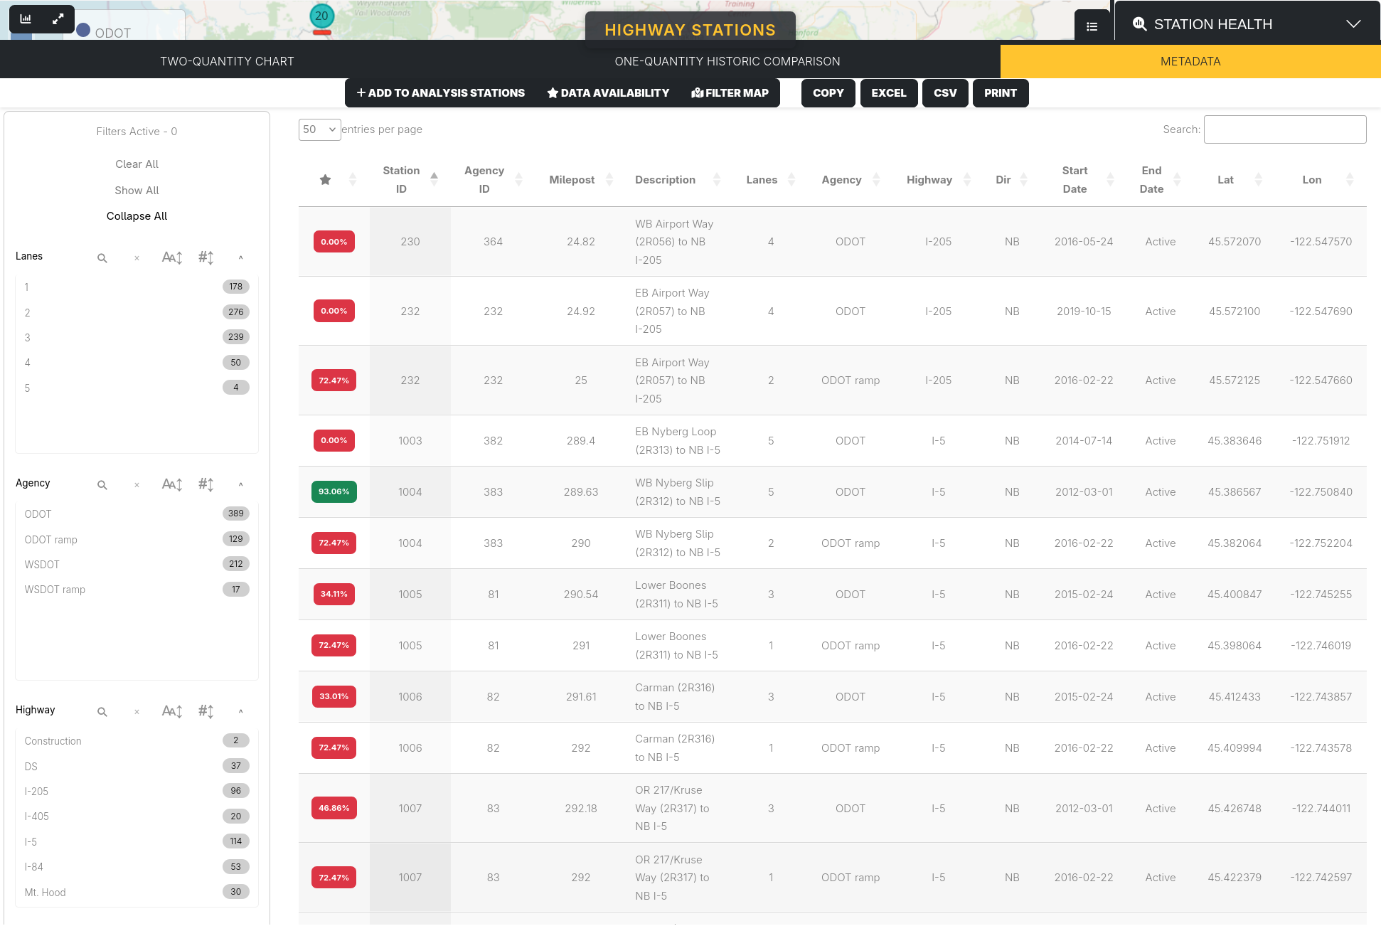Sort table by the star column
The height and width of the screenshot is (926, 1381).
[334, 180]
